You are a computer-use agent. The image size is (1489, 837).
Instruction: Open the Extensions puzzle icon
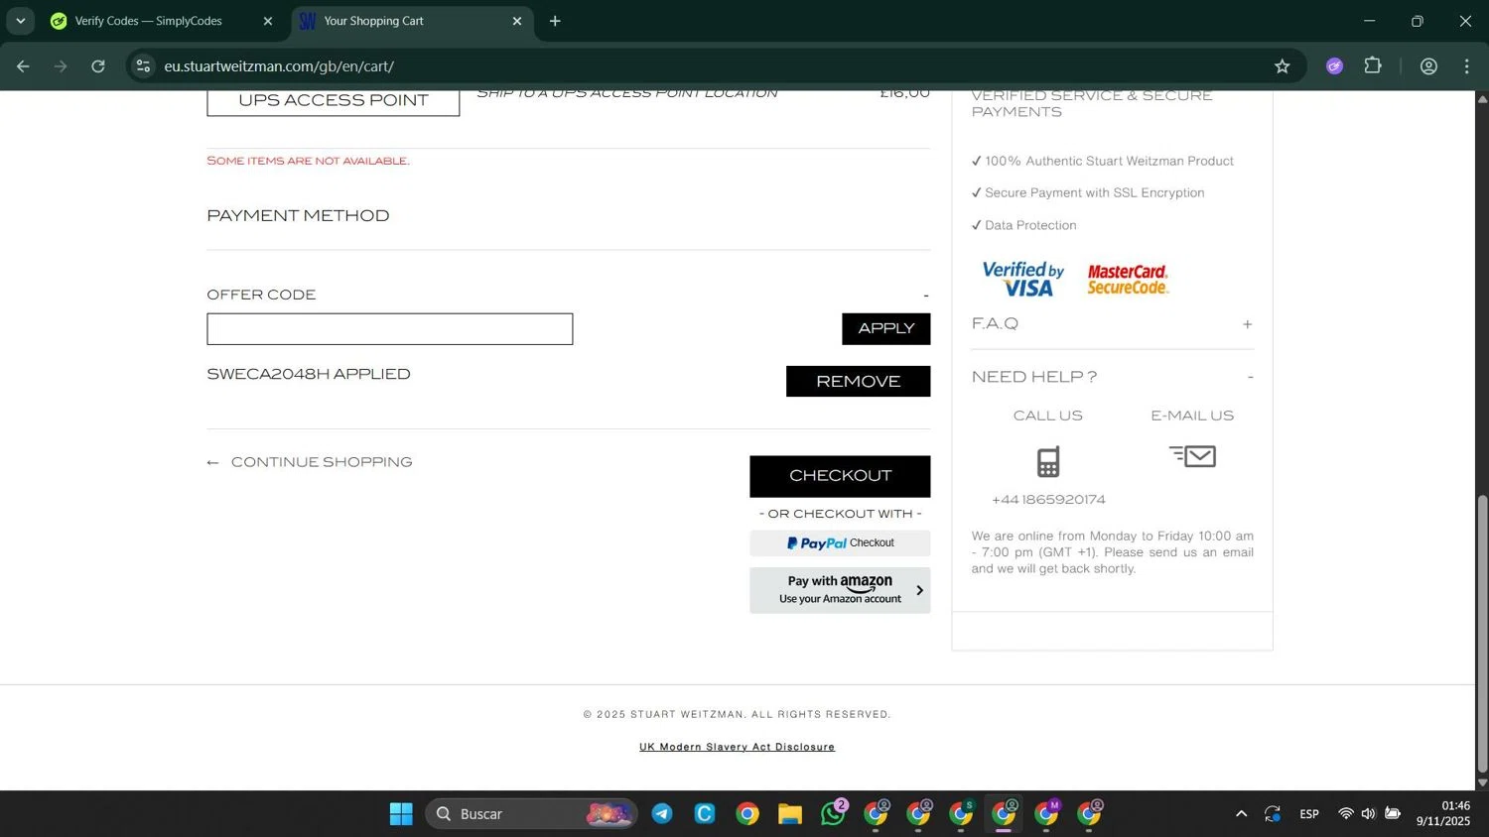pyautogui.click(x=1373, y=66)
